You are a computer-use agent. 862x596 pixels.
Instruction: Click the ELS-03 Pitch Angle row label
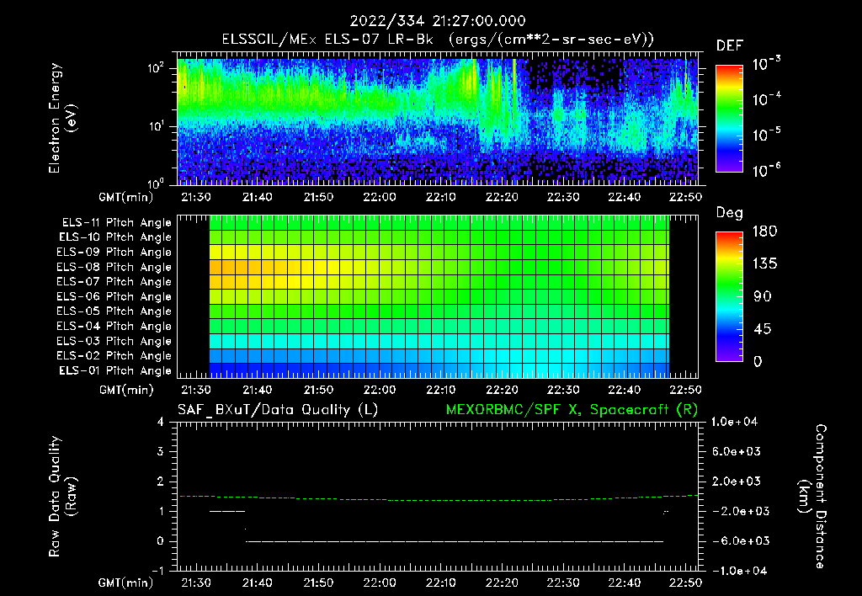click(114, 341)
